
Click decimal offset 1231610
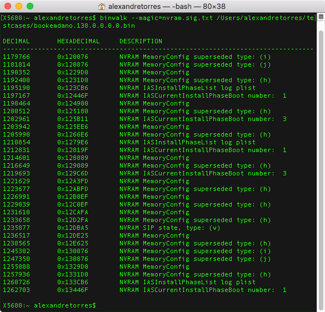coord(16,212)
